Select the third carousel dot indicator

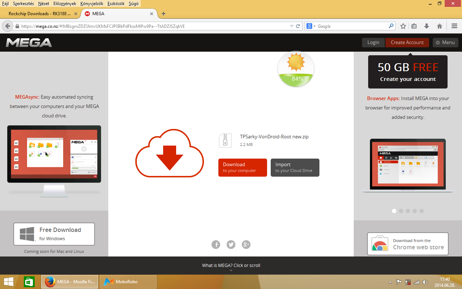(x=408, y=211)
